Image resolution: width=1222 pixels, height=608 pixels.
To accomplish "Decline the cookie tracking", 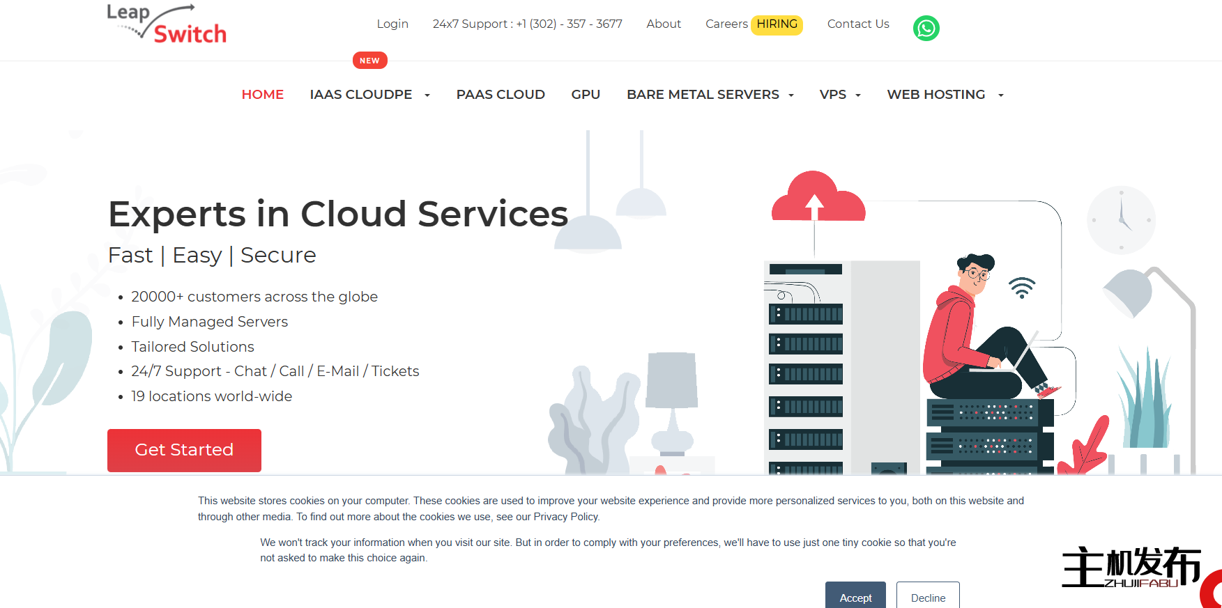I will click(928, 597).
